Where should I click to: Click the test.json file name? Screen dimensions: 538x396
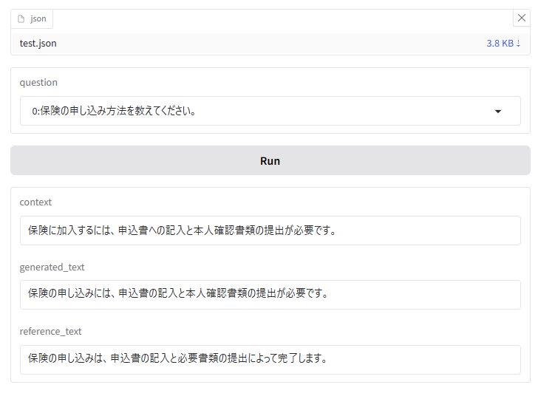click(x=38, y=44)
